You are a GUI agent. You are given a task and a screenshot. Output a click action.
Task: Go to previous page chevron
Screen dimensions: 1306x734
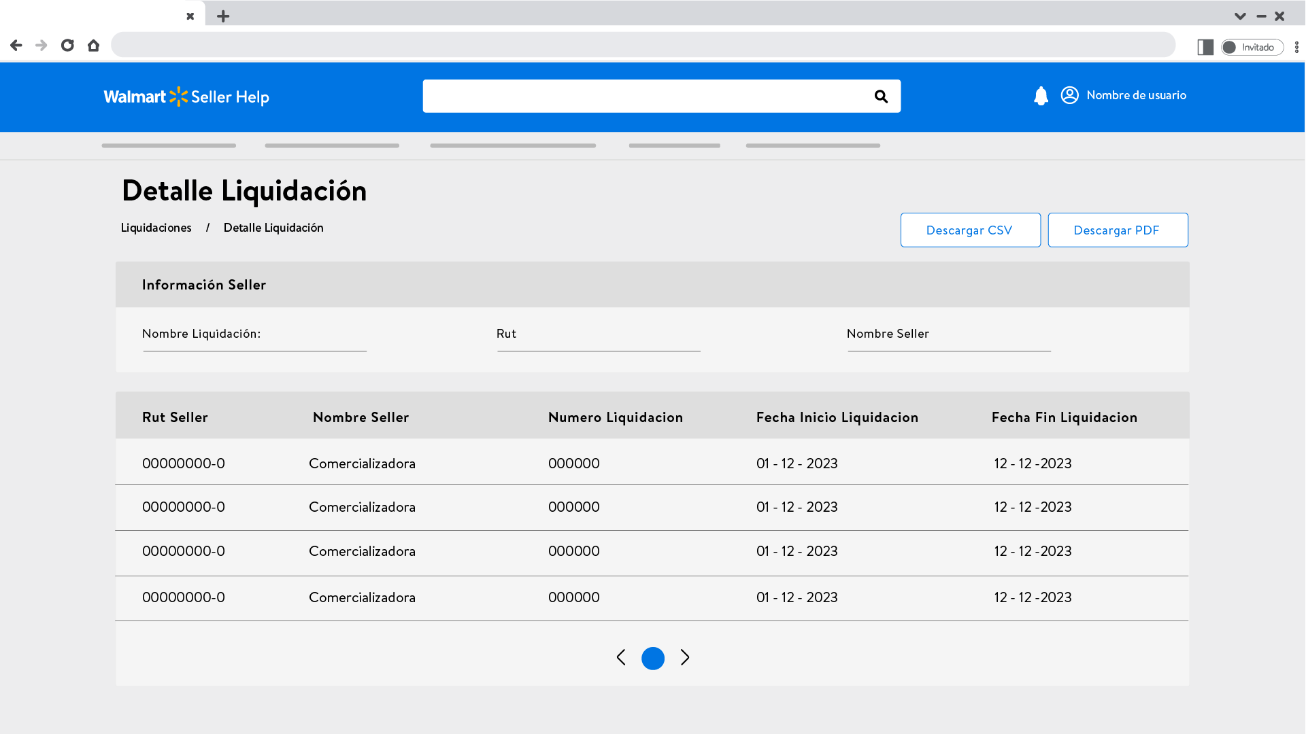click(x=620, y=657)
